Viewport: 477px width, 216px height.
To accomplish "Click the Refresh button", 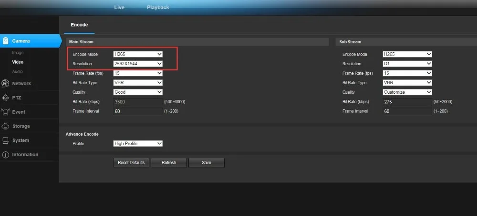I will click(x=169, y=163).
